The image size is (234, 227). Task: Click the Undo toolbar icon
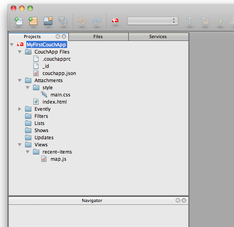[x=82, y=21]
